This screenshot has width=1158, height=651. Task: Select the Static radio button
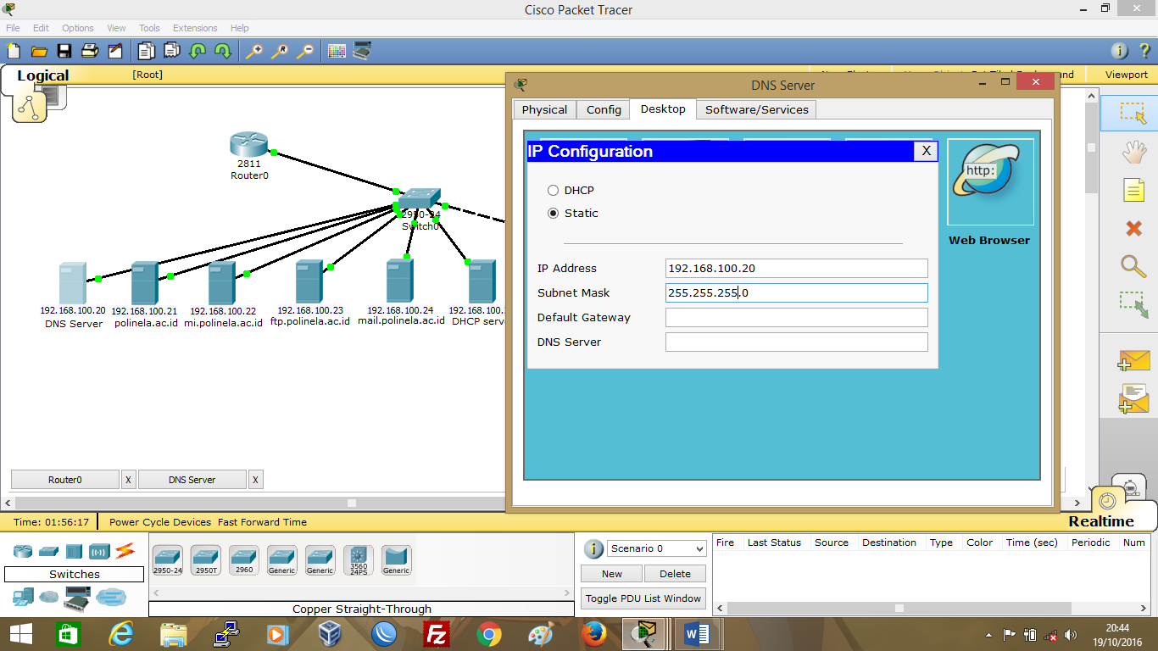554,214
